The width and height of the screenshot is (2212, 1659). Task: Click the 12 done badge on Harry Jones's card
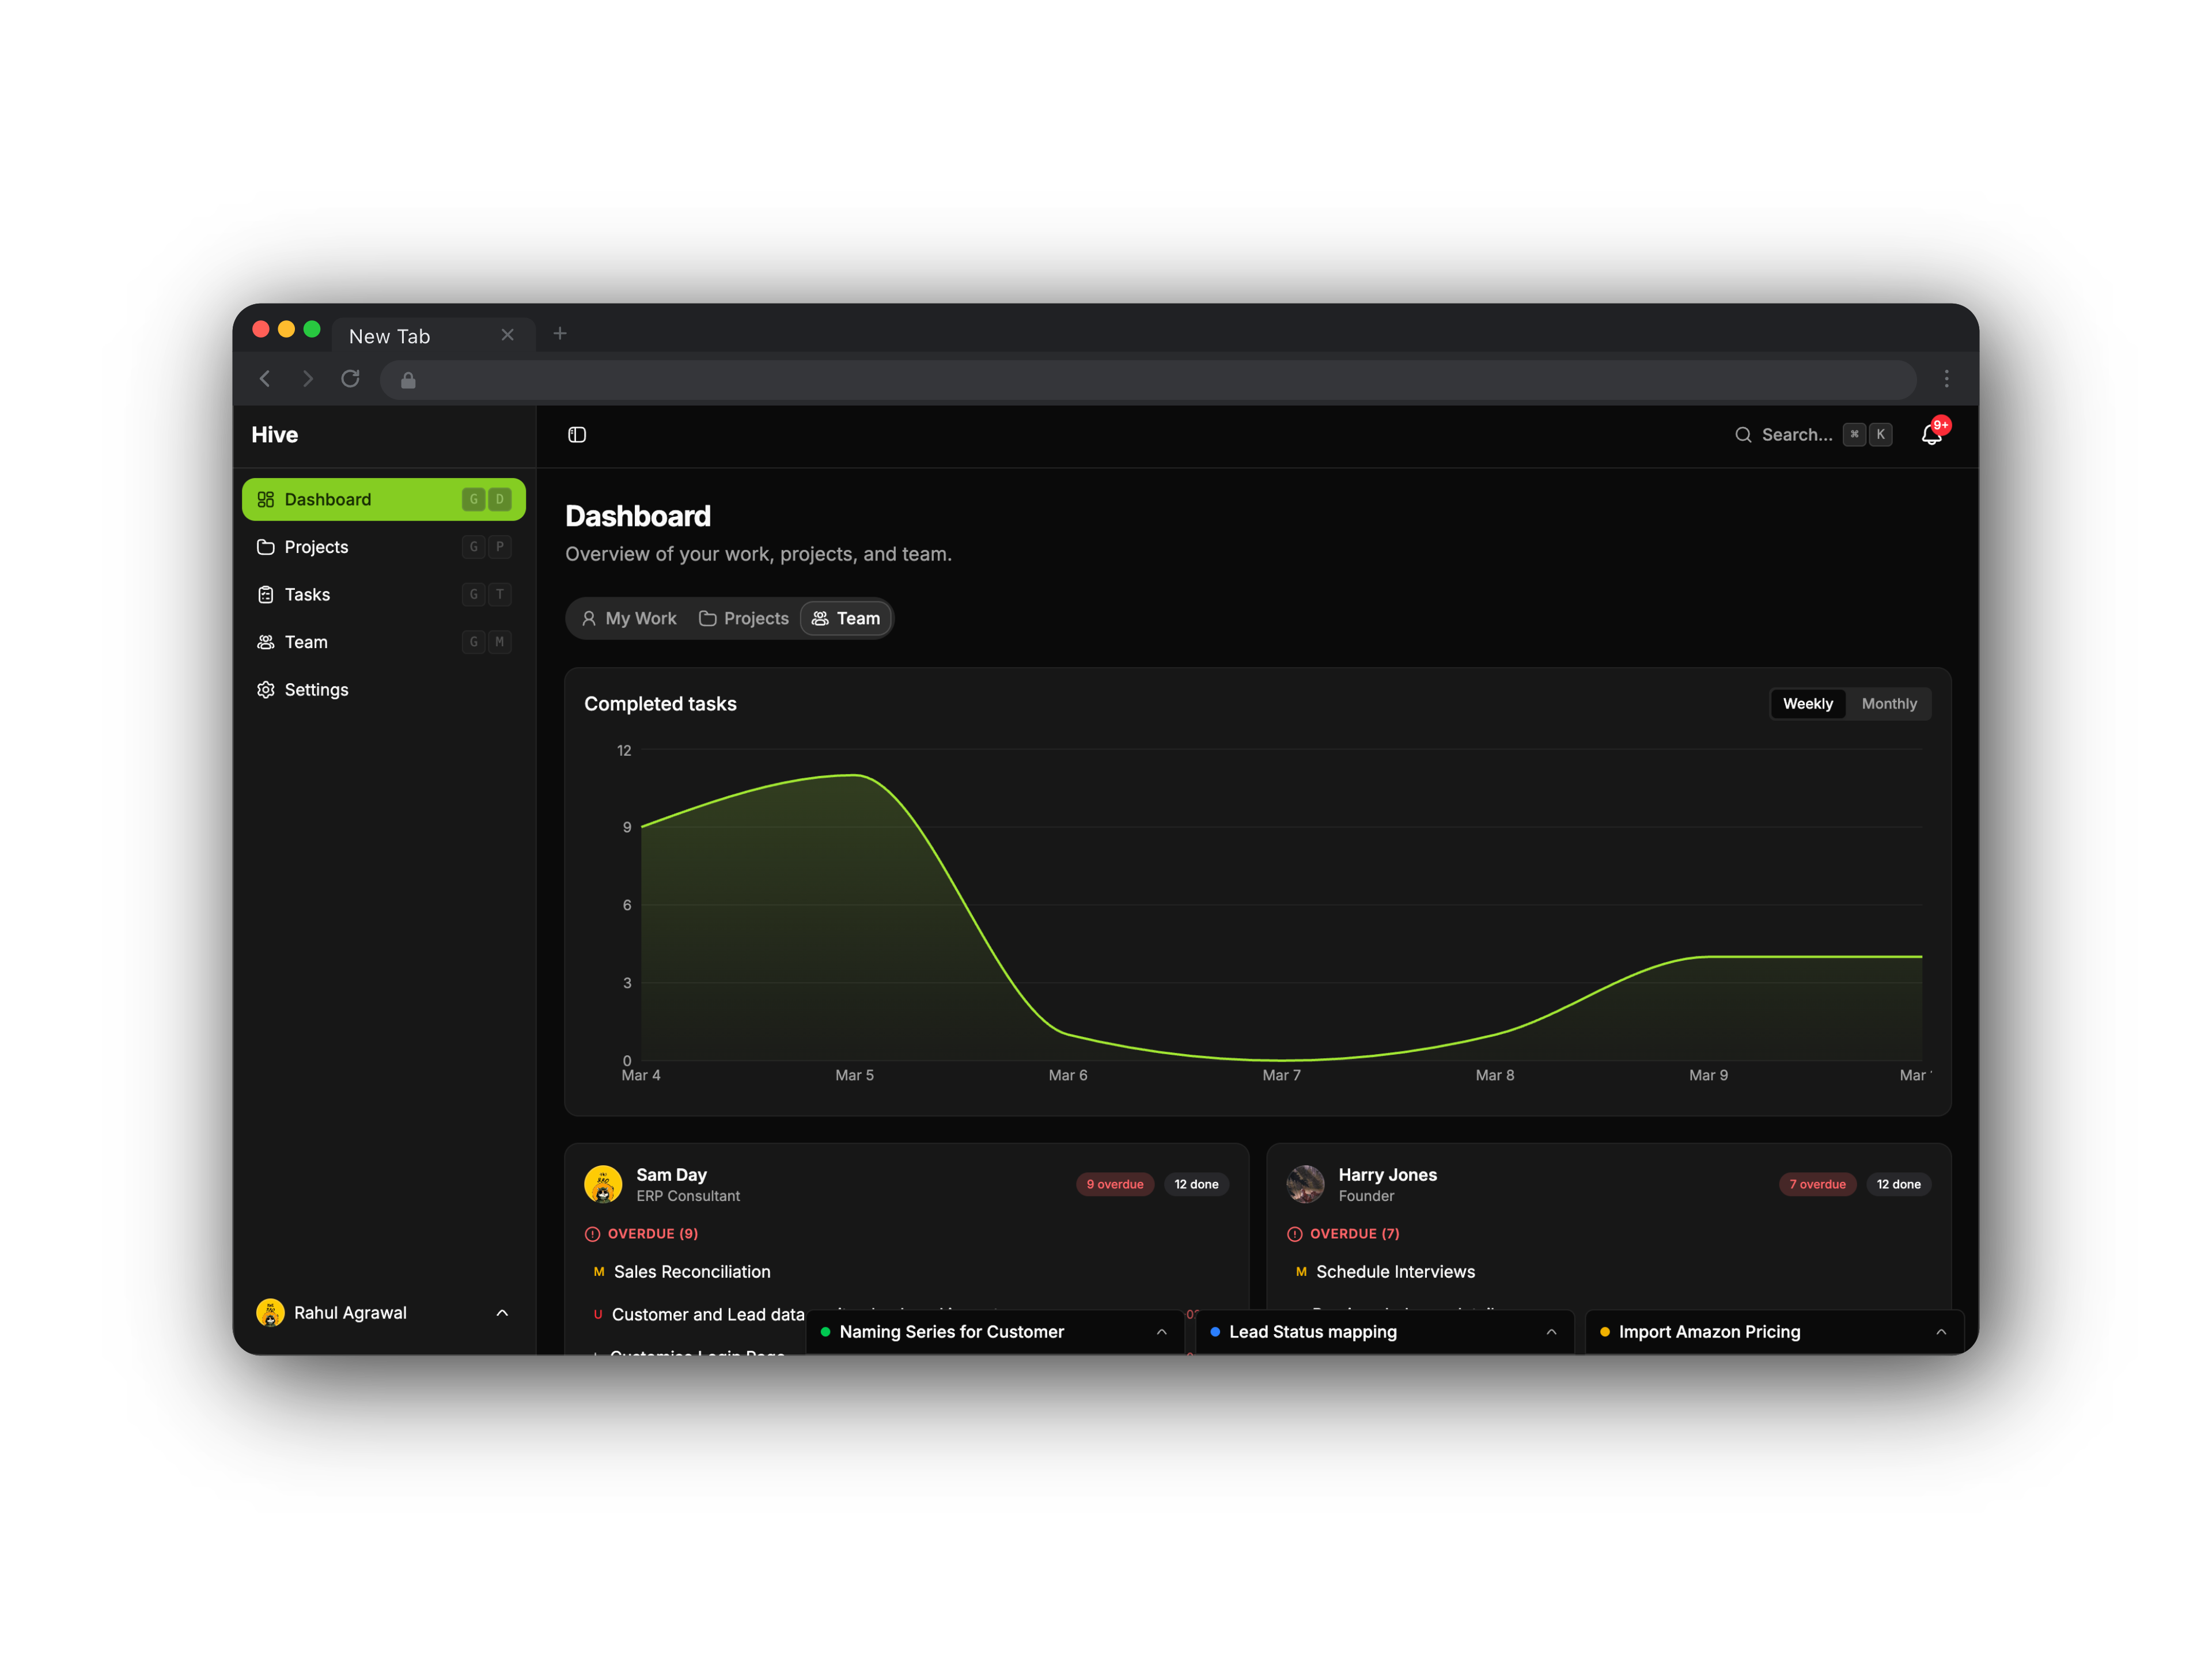click(x=1898, y=1184)
